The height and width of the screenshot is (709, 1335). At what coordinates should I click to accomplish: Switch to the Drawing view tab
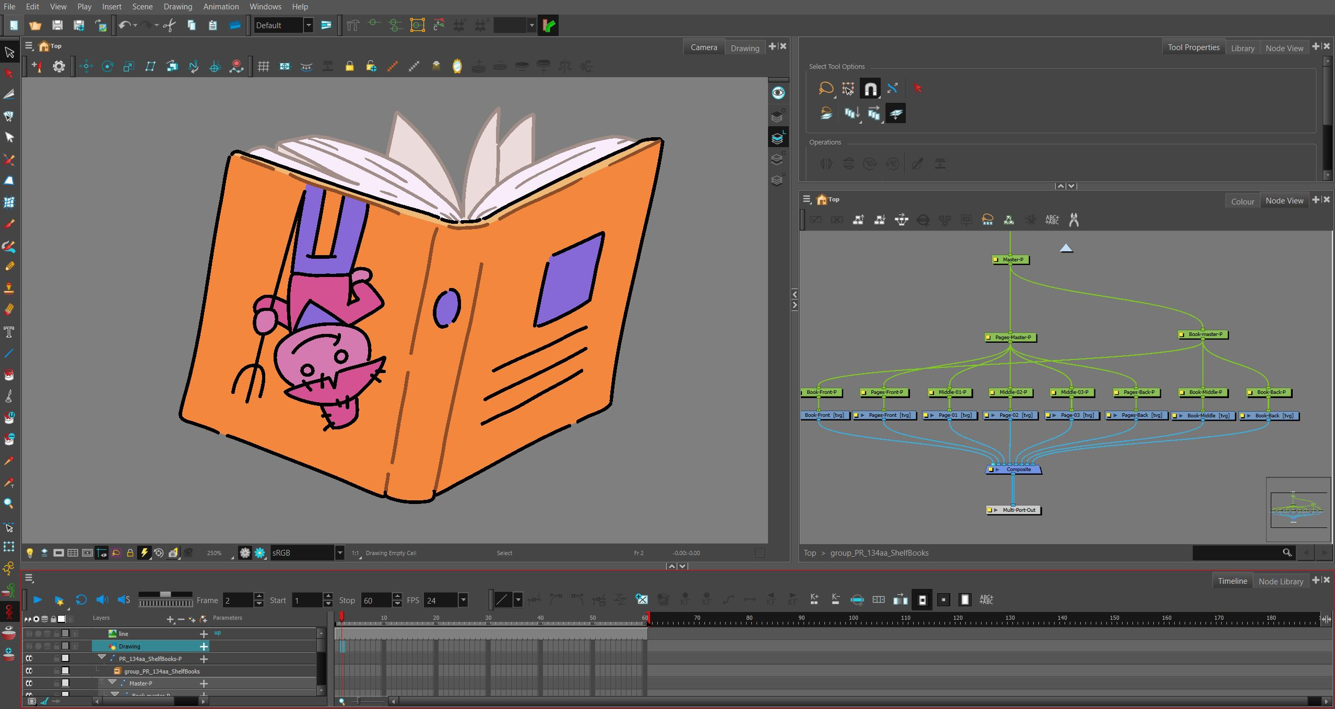(745, 48)
